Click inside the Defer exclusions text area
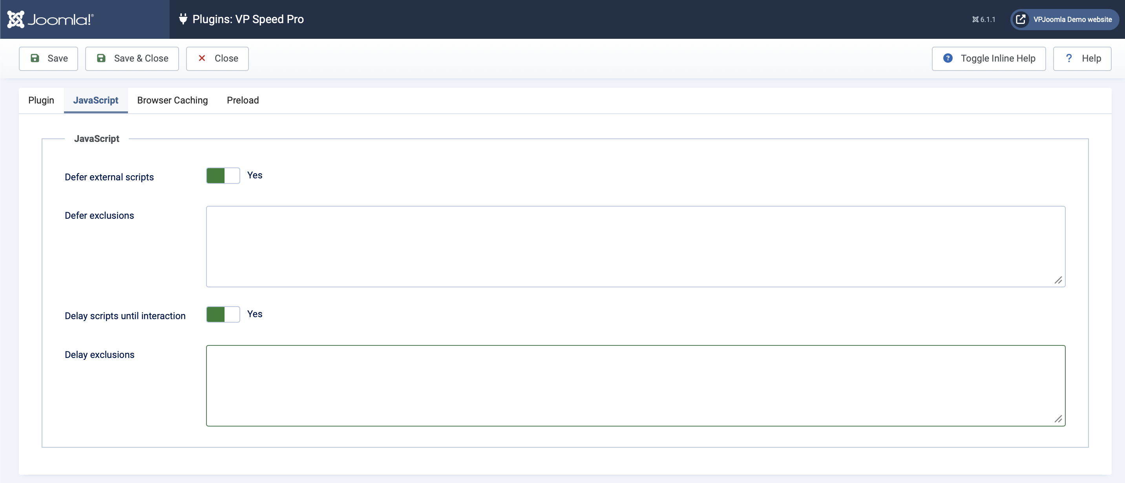Viewport: 1125px width, 483px height. click(636, 247)
